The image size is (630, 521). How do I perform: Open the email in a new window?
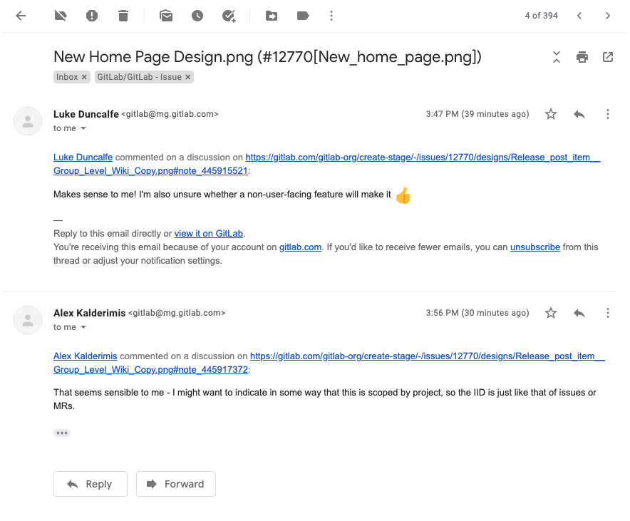click(607, 57)
